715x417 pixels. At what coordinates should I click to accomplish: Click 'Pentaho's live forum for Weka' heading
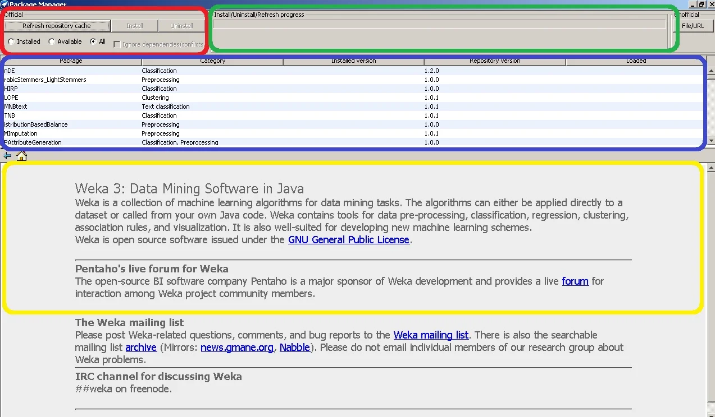click(x=152, y=269)
